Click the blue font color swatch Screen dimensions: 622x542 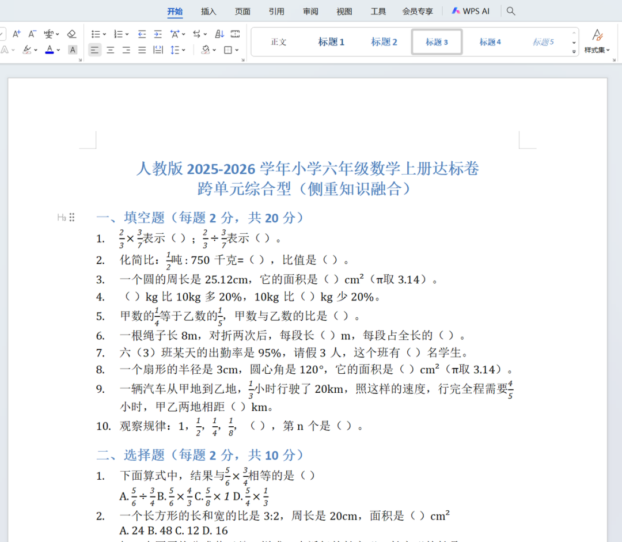(x=50, y=50)
